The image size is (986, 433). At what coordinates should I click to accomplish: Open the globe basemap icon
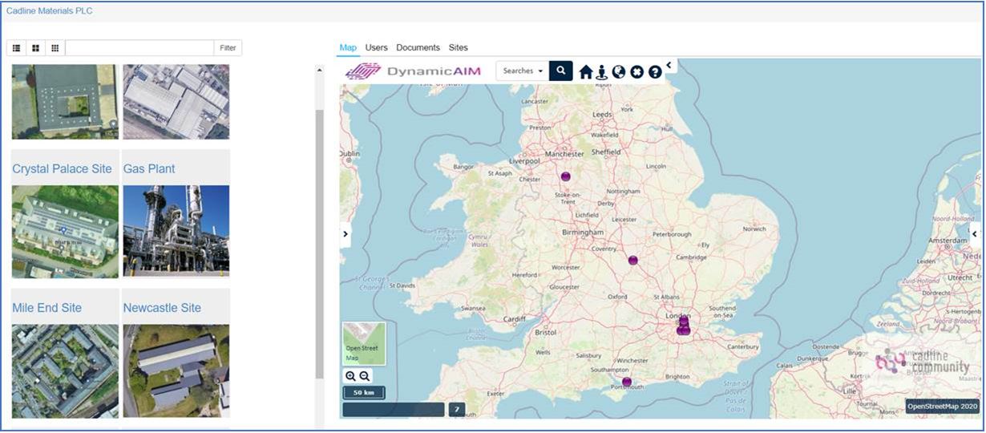[x=619, y=72]
